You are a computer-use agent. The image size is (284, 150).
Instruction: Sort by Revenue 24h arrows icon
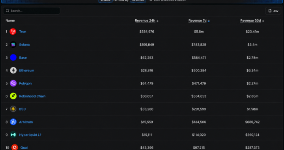[x=157, y=21]
